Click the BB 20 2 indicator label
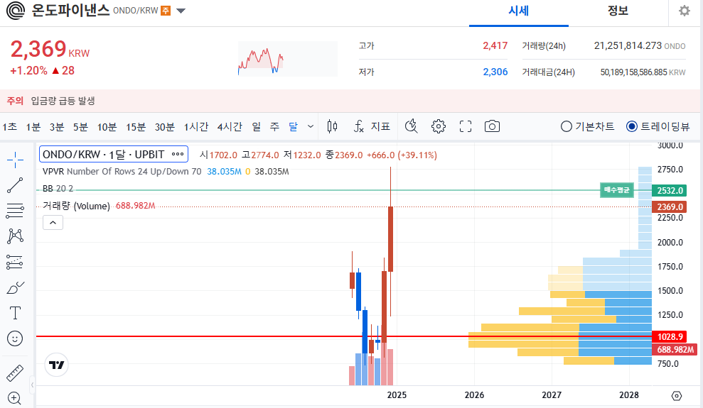 pos(58,188)
